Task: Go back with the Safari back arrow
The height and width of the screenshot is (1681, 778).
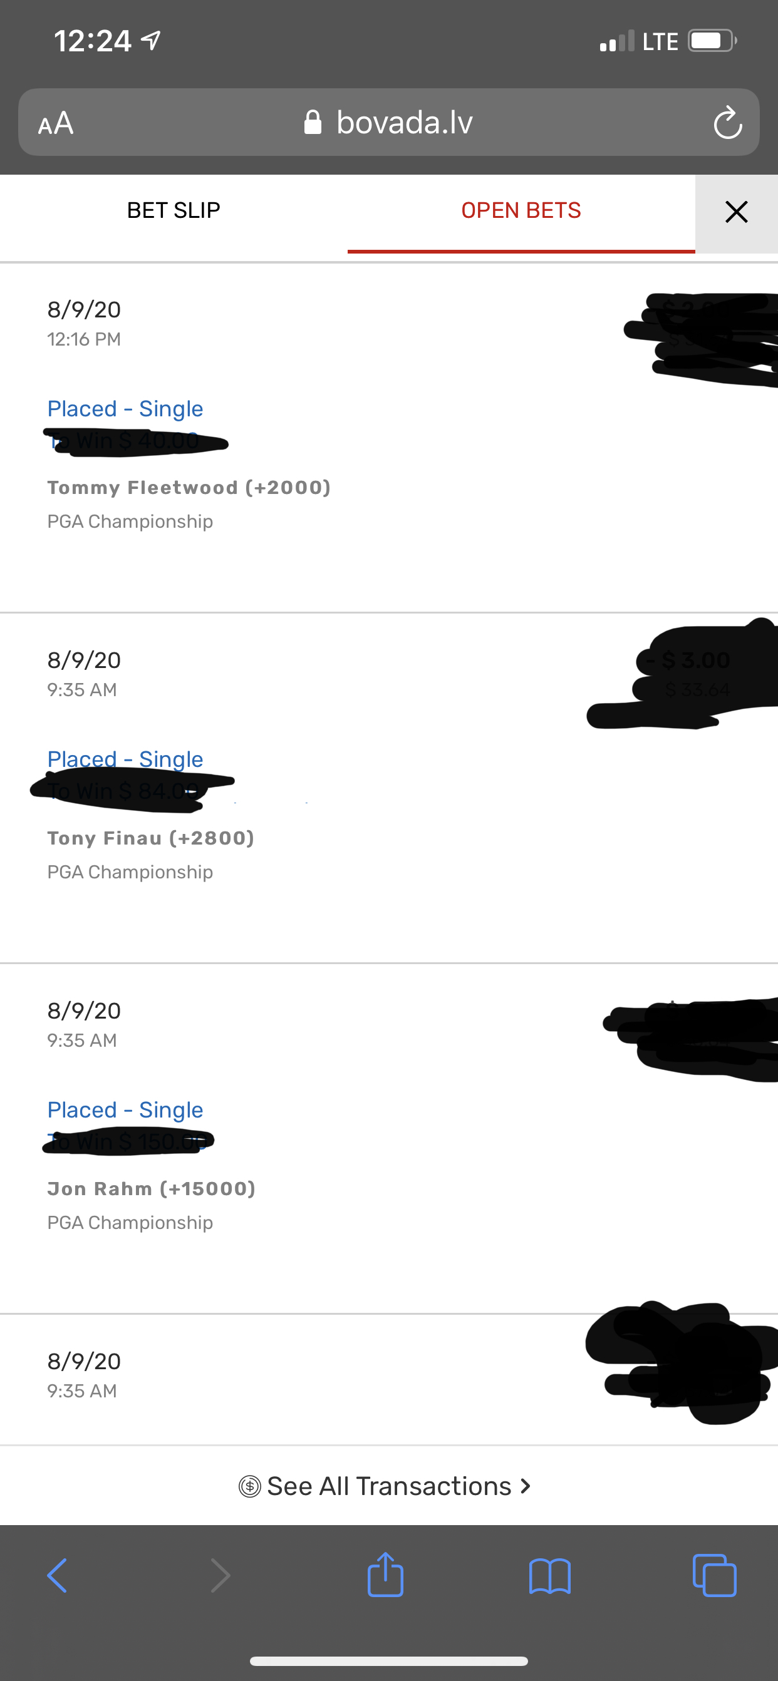Action: tap(58, 1576)
